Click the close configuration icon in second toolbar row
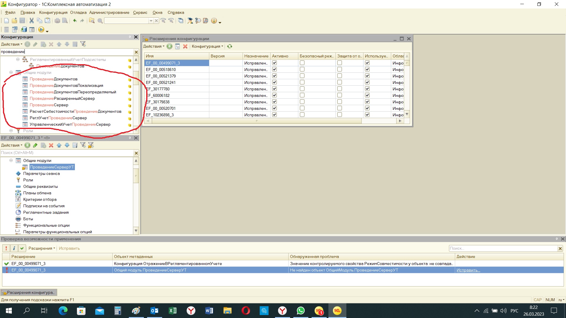This screenshot has width=566, height=318. pyautogui.click(x=15, y=29)
